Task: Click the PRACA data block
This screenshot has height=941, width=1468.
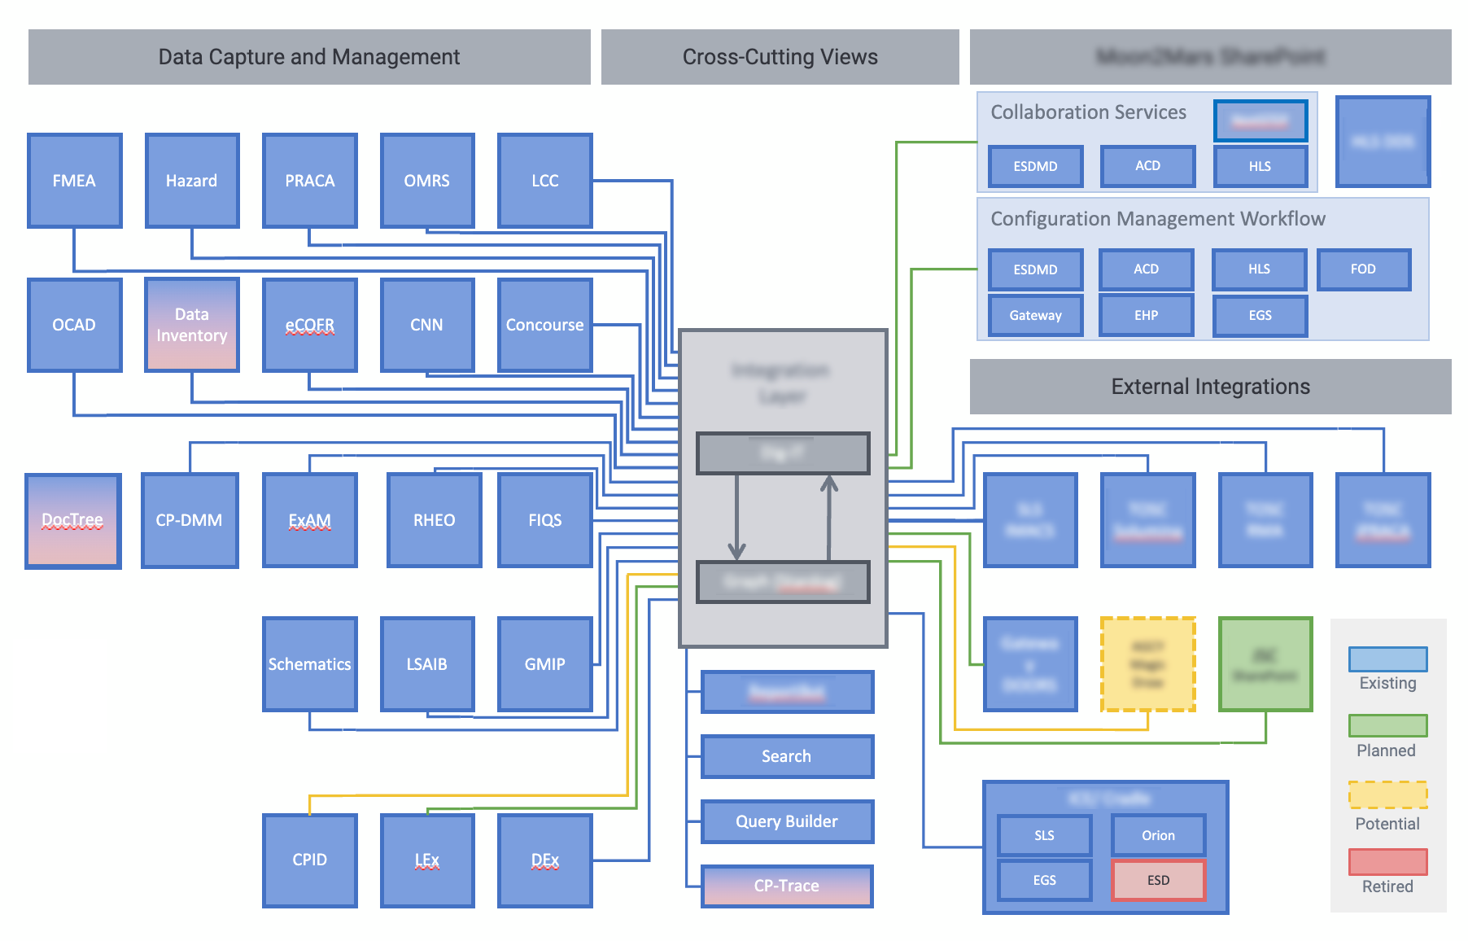Action: 309,181
